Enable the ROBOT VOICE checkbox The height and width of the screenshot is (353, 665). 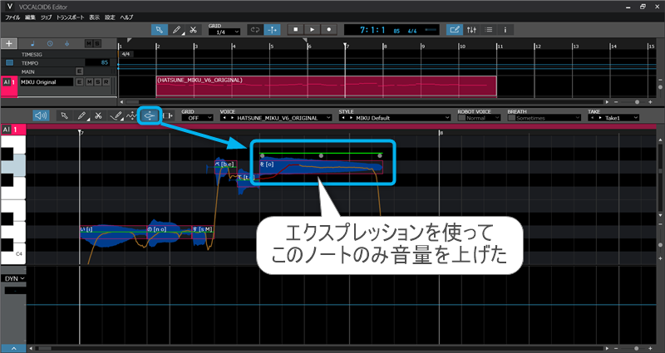click(x=461, y=118)
